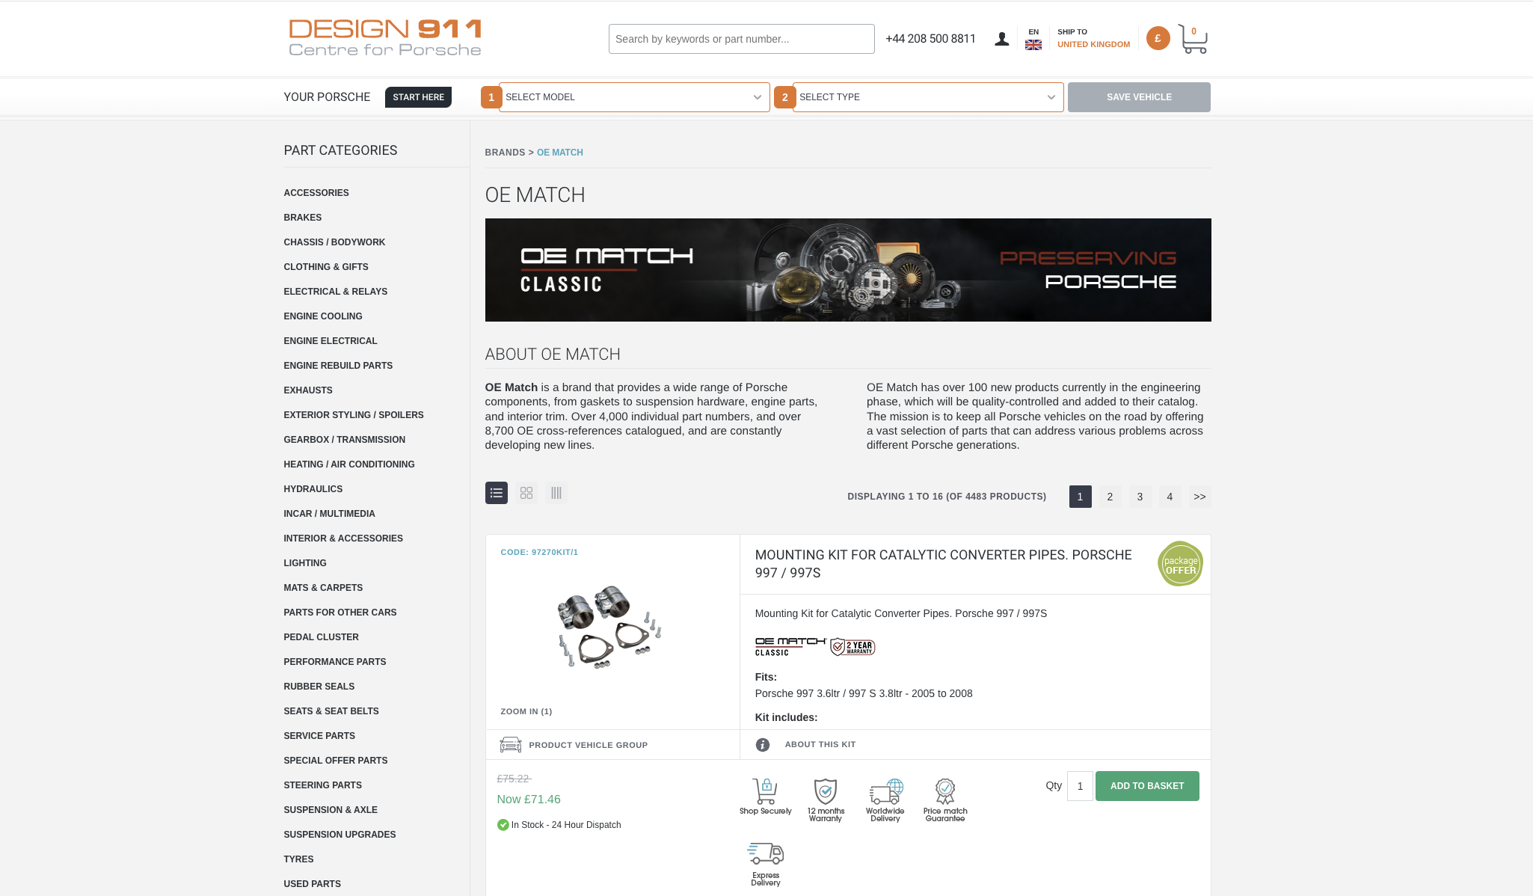Viewport: 1533px width, 896px height.
Task: Click the Start Here button
Action: (418, 97)
